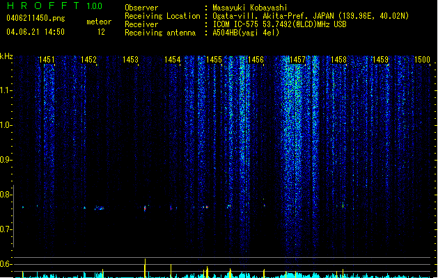The width and height of the screenshot is (438, 278).
Task: Click the 1451 time marker
Action: coord(47,59)
